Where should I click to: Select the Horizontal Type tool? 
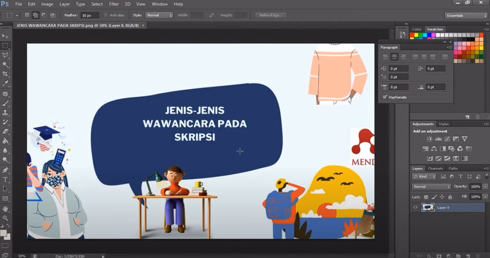click(x=5, y=180)
